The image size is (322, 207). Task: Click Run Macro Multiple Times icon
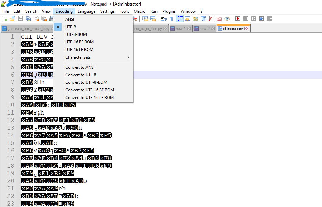coord(261,19)
